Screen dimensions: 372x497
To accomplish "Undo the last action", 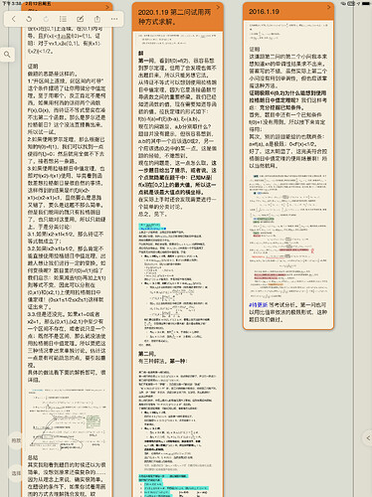I will [x=29, y=19].
